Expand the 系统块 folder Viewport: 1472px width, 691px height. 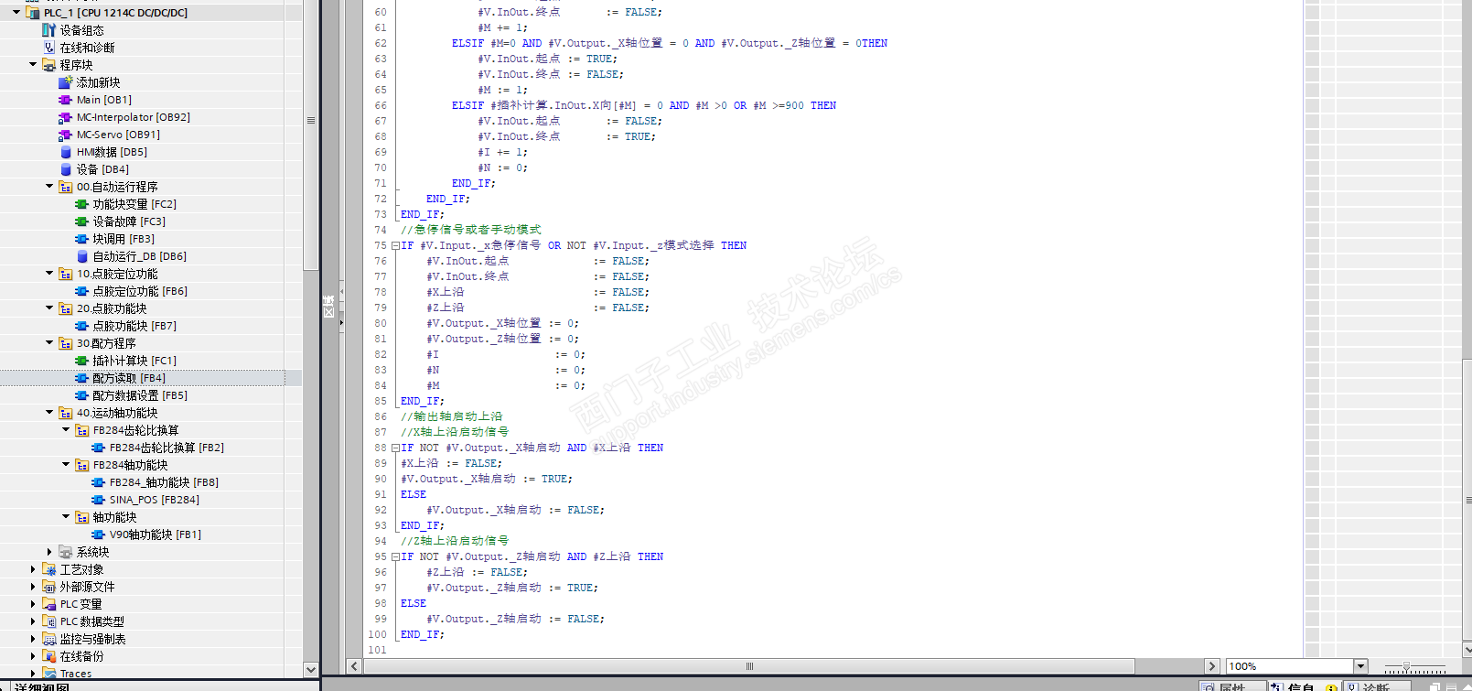click(x=49, y=552)
